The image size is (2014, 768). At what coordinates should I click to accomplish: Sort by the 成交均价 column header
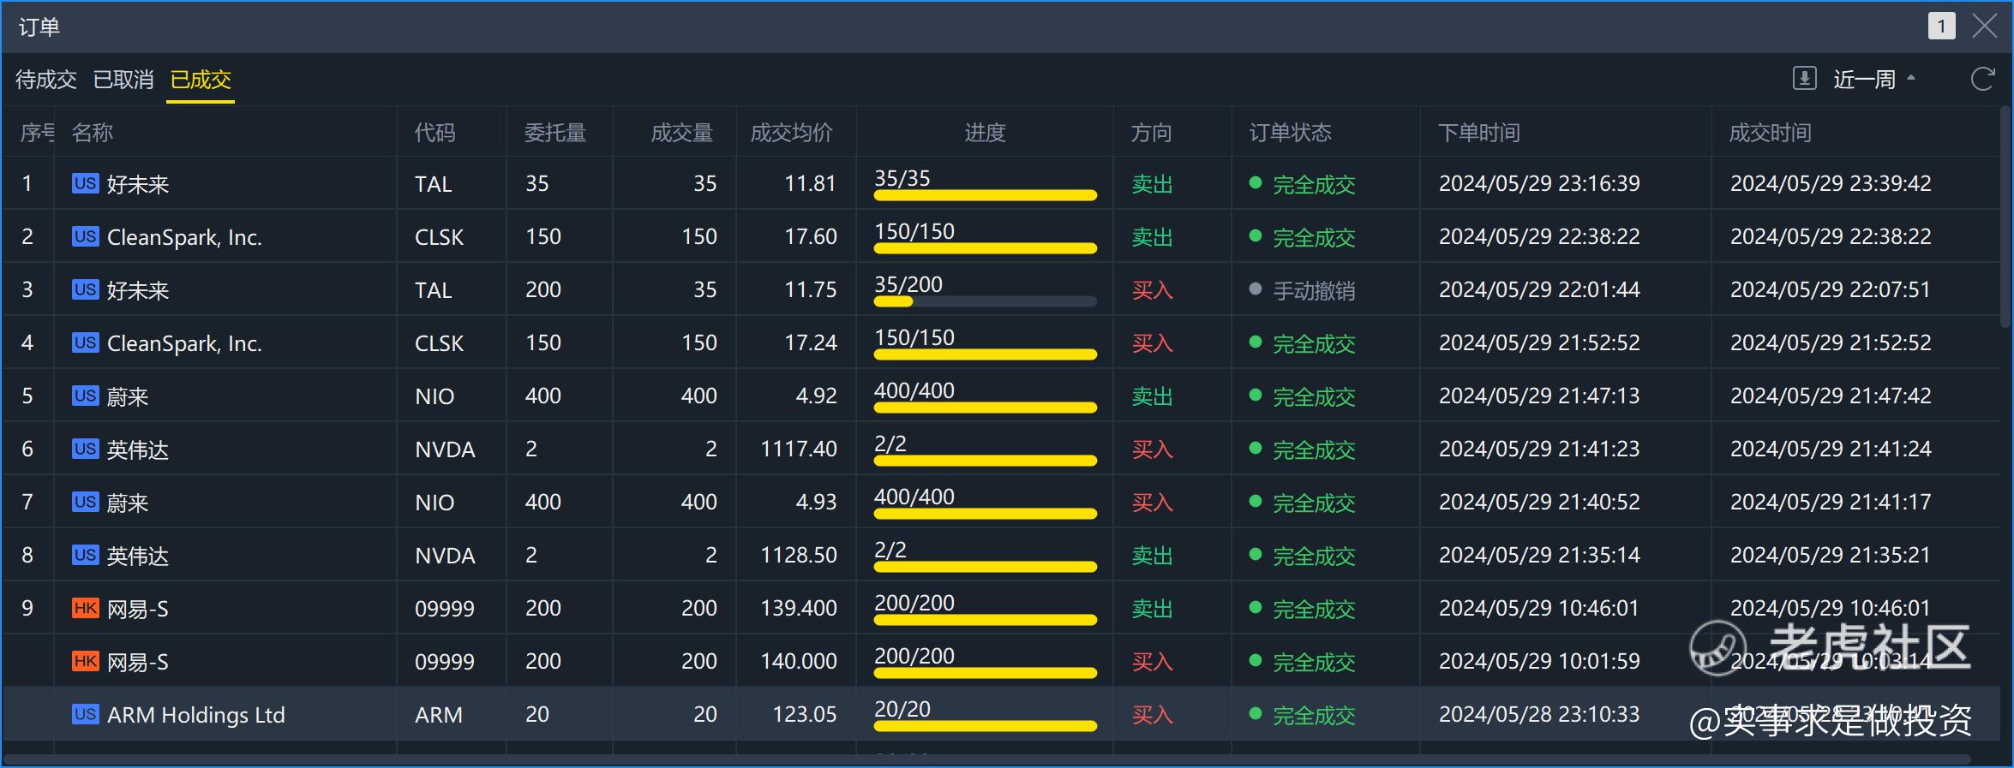[791, 133]
